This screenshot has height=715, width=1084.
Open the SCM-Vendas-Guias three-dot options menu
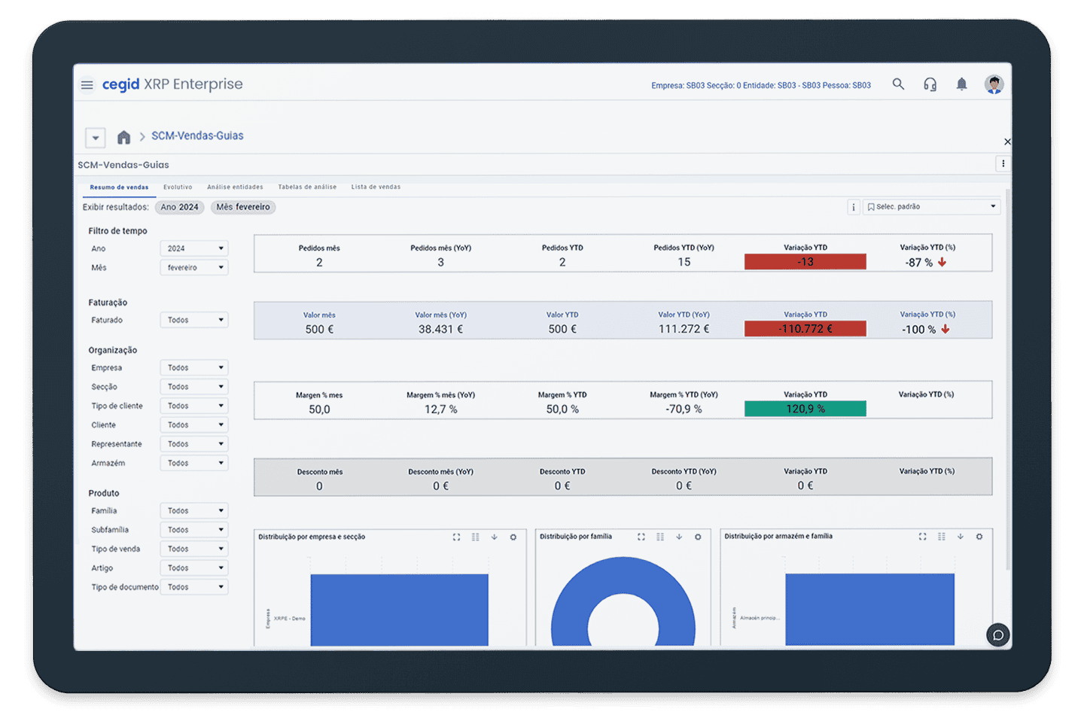(1003, 164)
